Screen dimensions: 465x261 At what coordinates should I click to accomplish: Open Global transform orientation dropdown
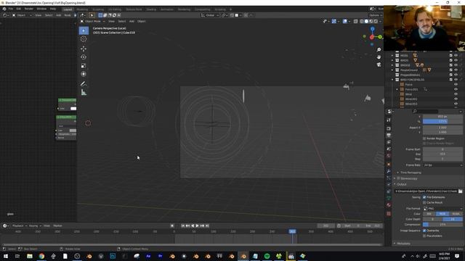pyautogui.click(x=209, y=15)
